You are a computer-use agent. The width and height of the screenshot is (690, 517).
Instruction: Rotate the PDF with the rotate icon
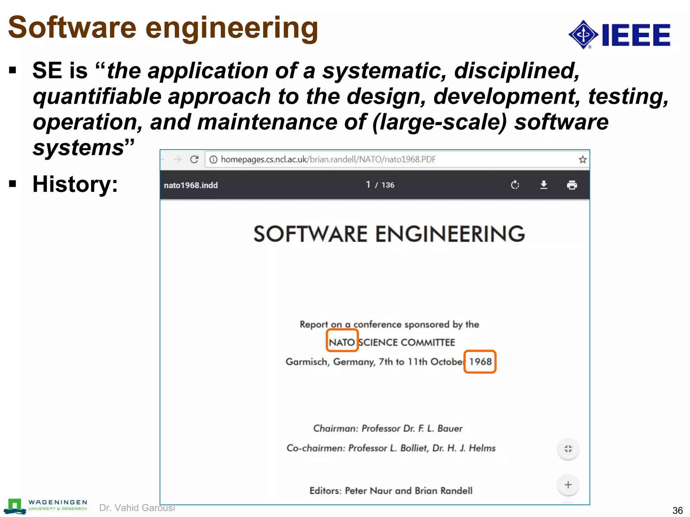pos(515,185)
